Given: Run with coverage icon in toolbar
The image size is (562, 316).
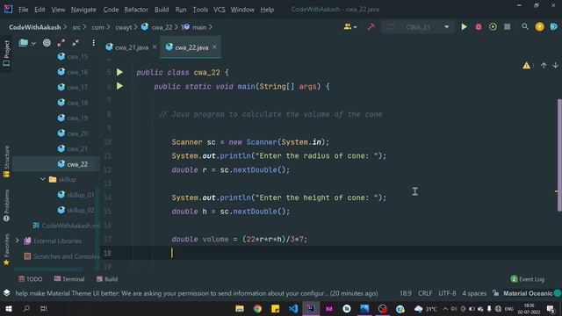Looking at the screenshot, I should (493, 27).
